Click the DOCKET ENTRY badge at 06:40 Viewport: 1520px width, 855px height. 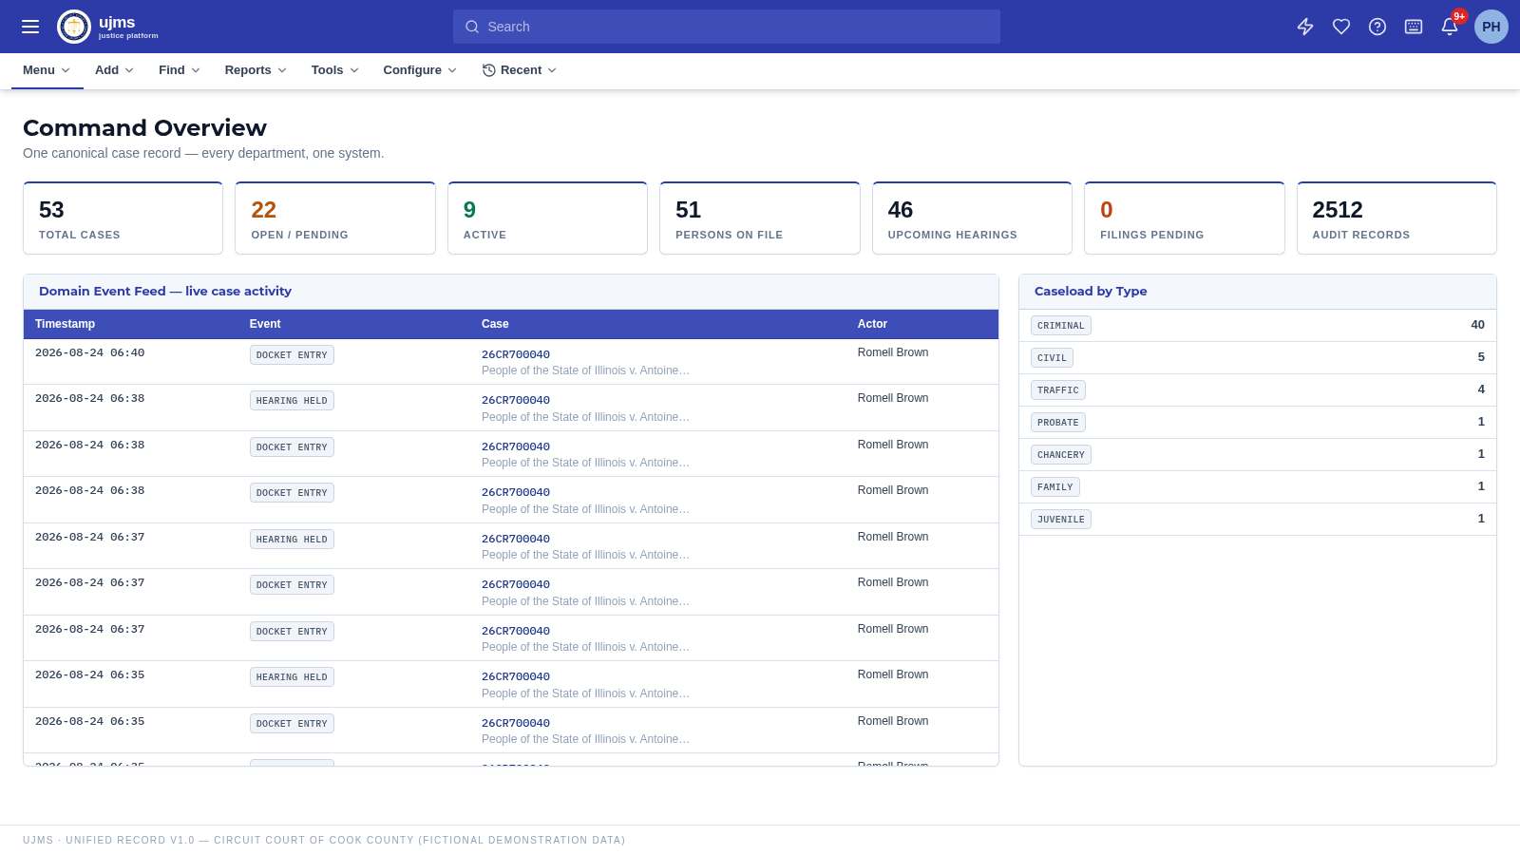(x=292, y=355)
